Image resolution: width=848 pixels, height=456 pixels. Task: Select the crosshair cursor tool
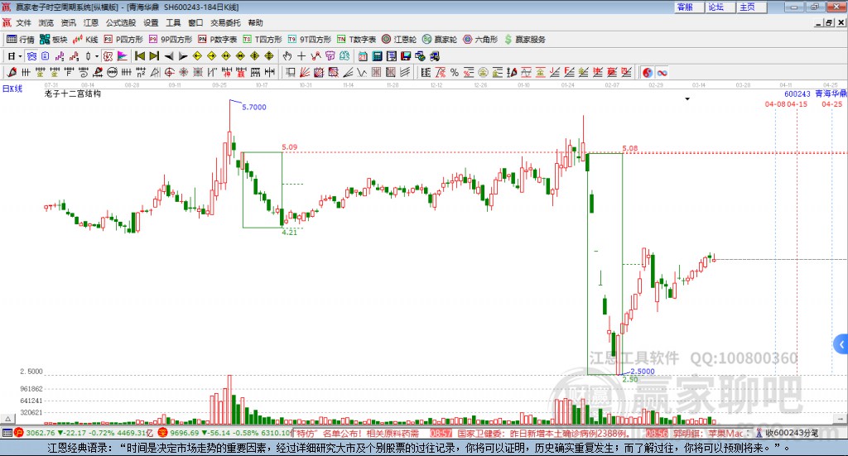301,56
